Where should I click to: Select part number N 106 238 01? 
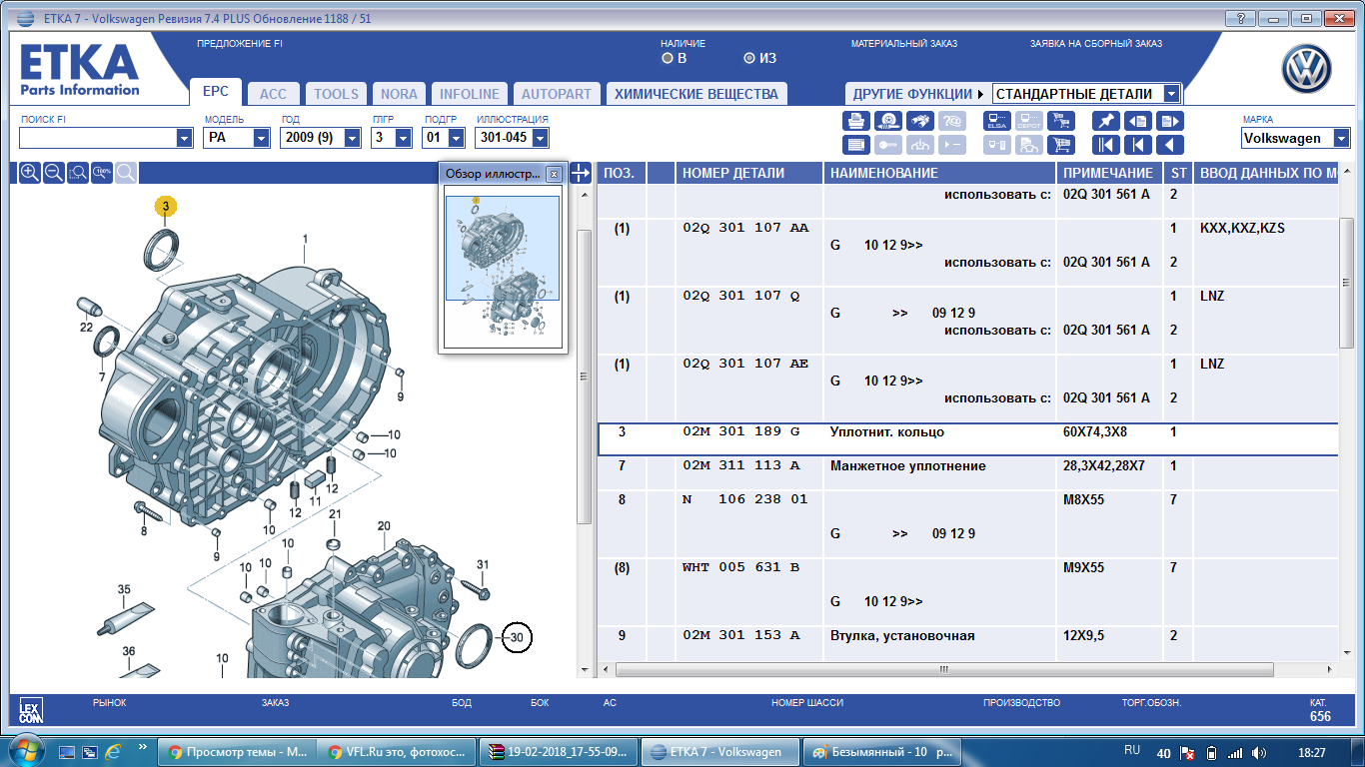(745, 499)
